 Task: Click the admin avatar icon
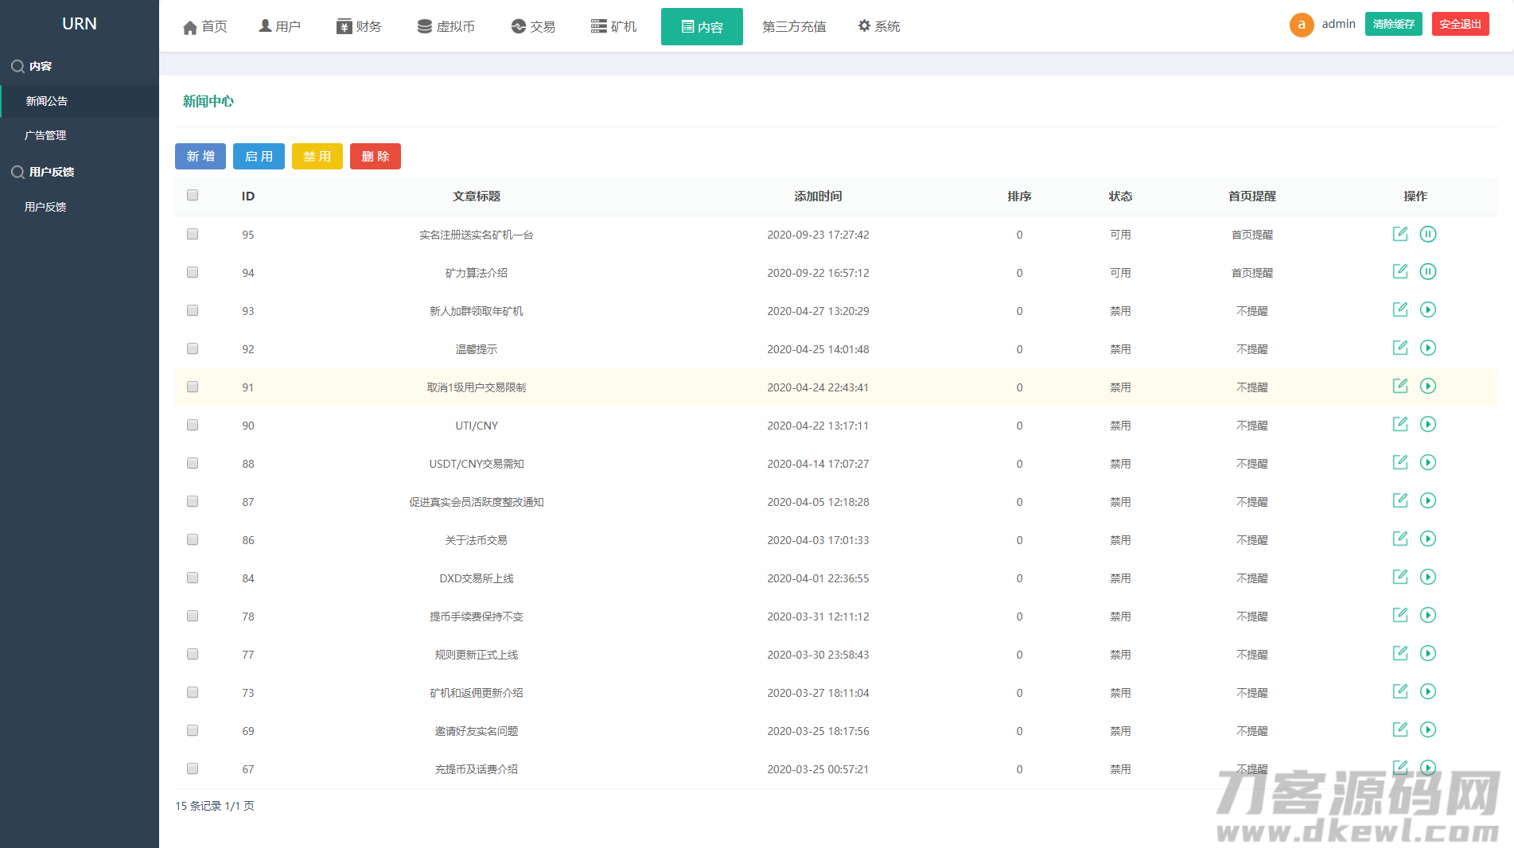coord(1301,25)
